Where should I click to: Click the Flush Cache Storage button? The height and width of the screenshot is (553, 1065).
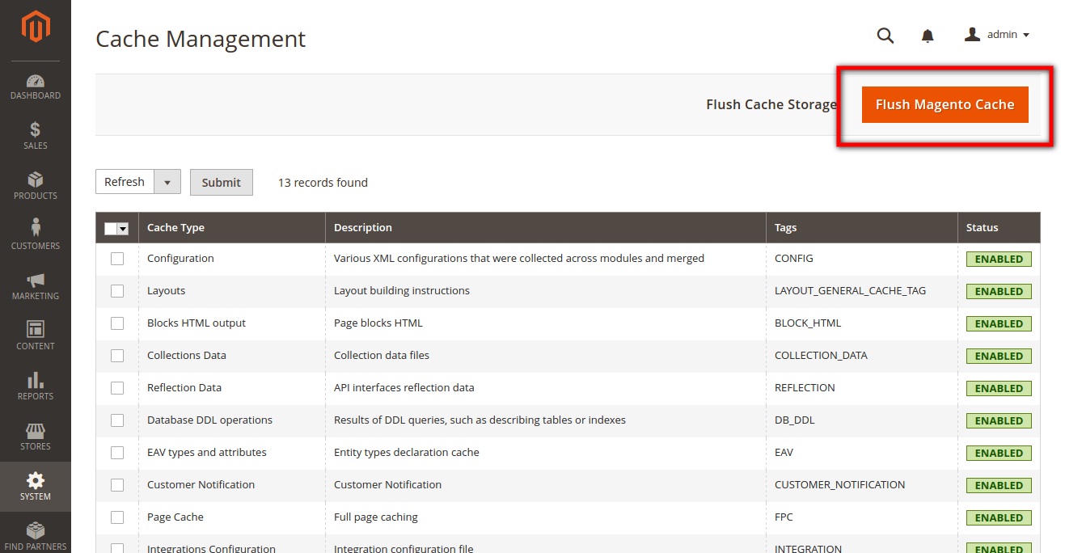coord(771,105)
